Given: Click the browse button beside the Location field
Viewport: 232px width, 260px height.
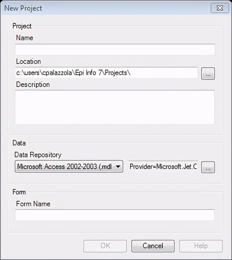Looking at the screenshot, I should click(x=208, y=74).
